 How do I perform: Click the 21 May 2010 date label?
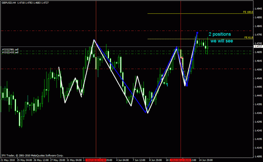click(x=8, y=160)
